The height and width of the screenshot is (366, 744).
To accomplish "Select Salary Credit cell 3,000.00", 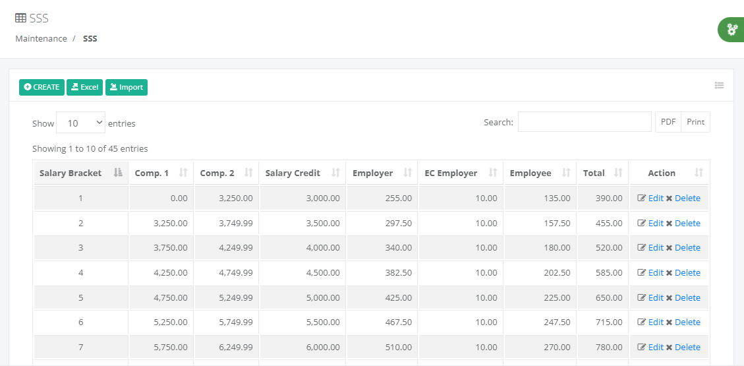I will coord(302,198).
